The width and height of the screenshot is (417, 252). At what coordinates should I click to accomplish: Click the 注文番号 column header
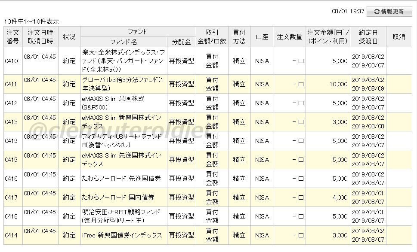click(x=13, y=37)
